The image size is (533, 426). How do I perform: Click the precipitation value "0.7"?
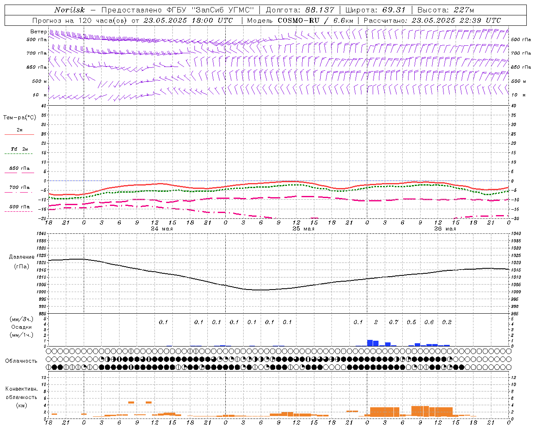click(394, 322)
